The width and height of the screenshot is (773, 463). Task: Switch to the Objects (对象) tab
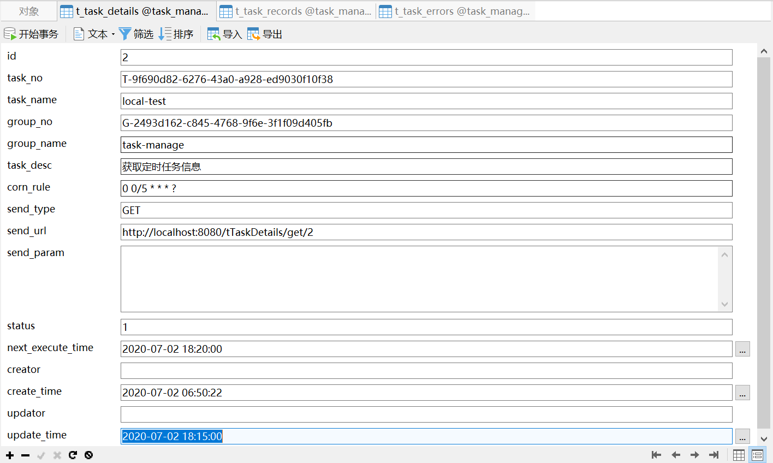tap(28, 11)
